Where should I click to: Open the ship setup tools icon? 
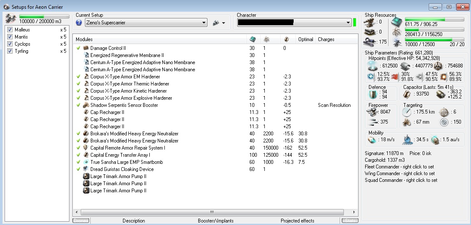coord(216,23)
